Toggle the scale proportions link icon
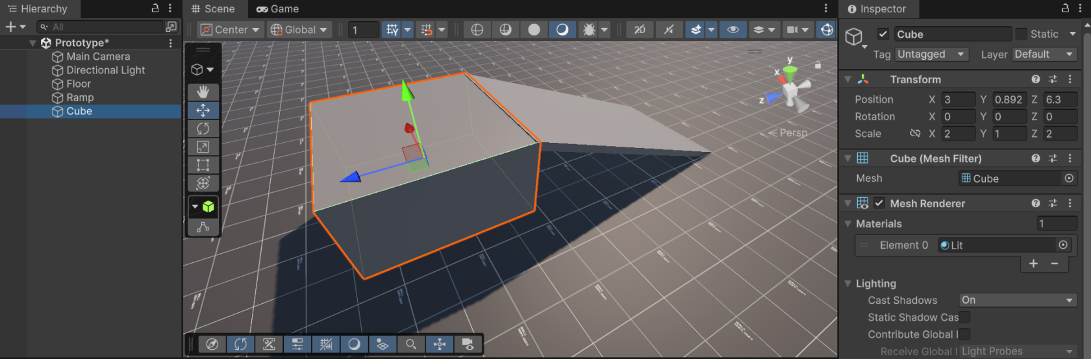The image size is (1091, 359). [x=915, y=133]
